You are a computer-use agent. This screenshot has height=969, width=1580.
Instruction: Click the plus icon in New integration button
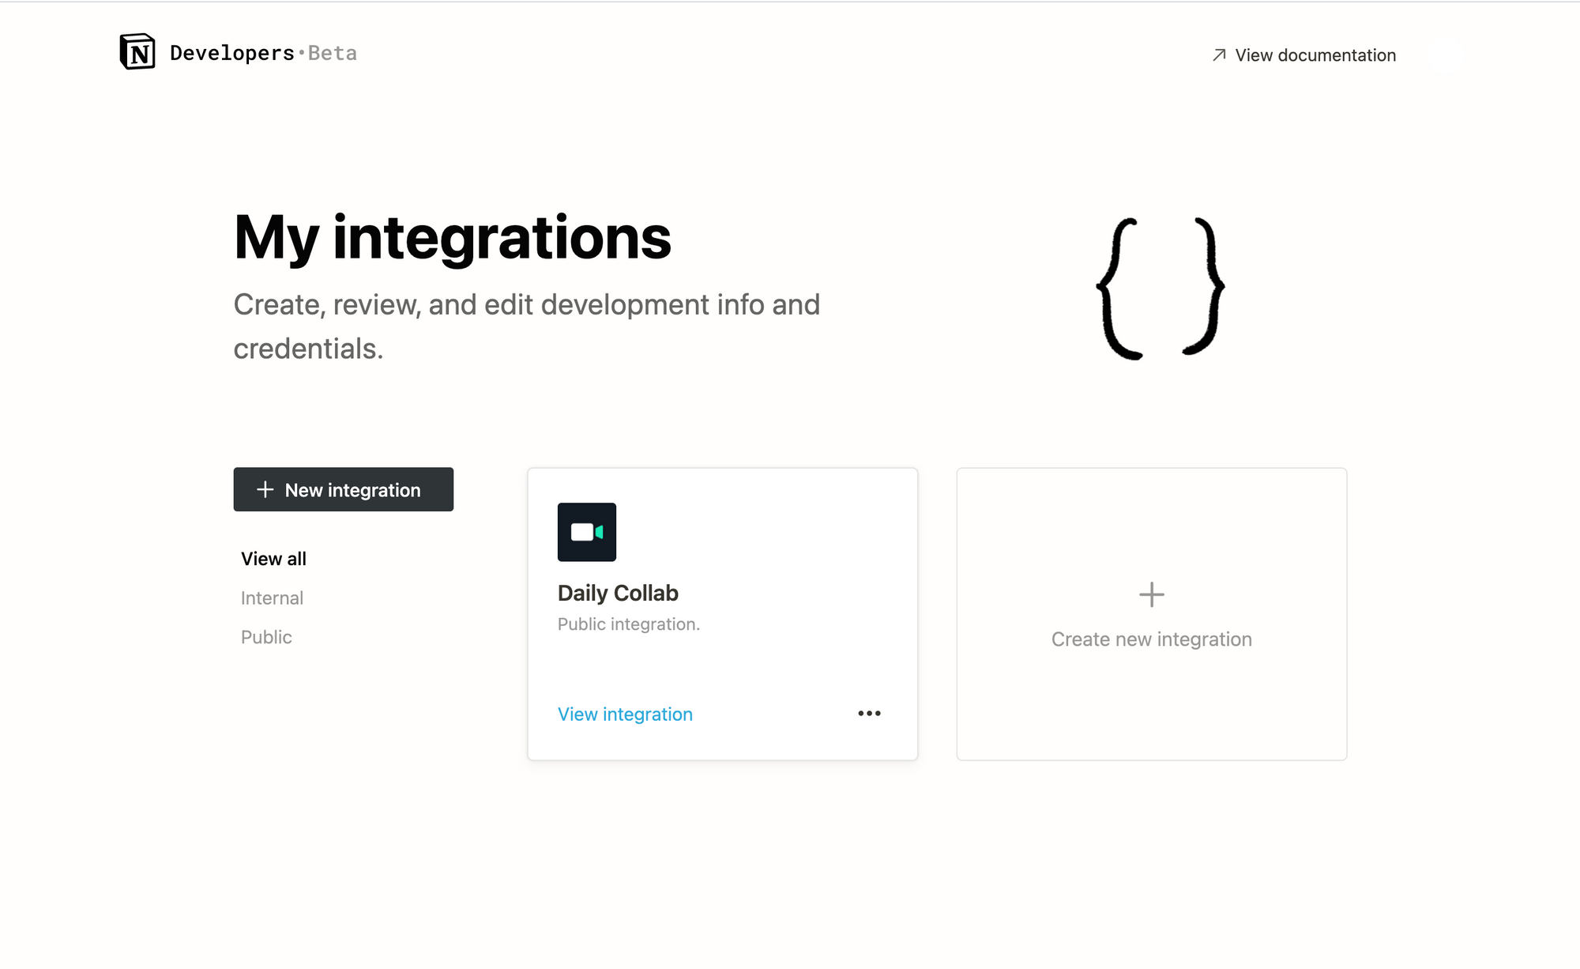coord(265,489)
